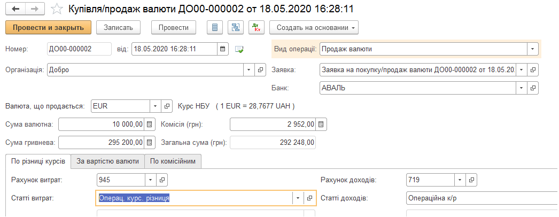Show Дт/Кт accounting entries

click(257, 28)
